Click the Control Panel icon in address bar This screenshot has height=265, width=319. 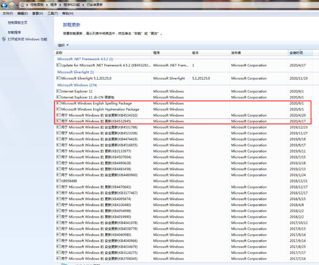(23, 5)
